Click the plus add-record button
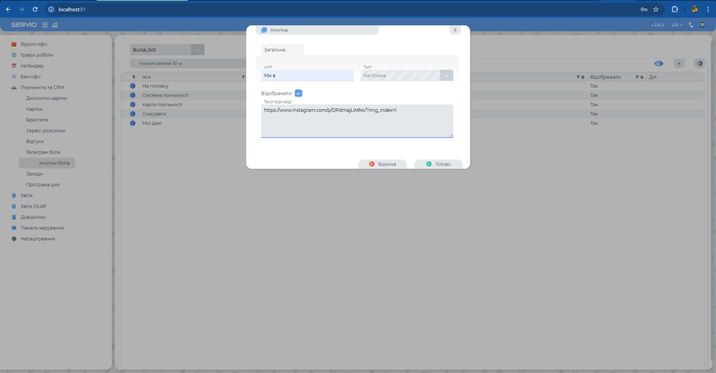The image size is (716, 373). pyautogui.click(x=679, y=64)
